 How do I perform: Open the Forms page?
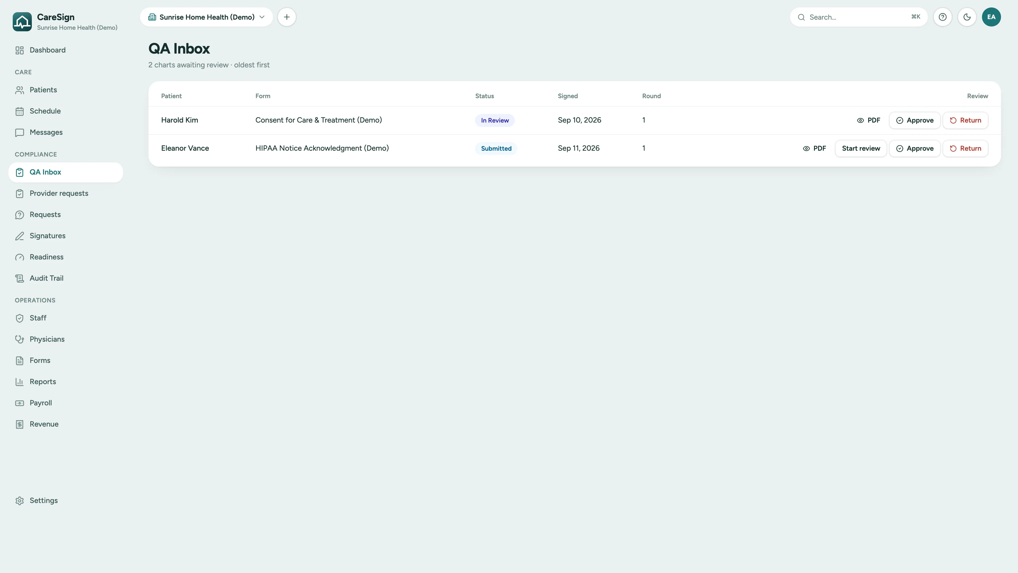coord(65,361)
